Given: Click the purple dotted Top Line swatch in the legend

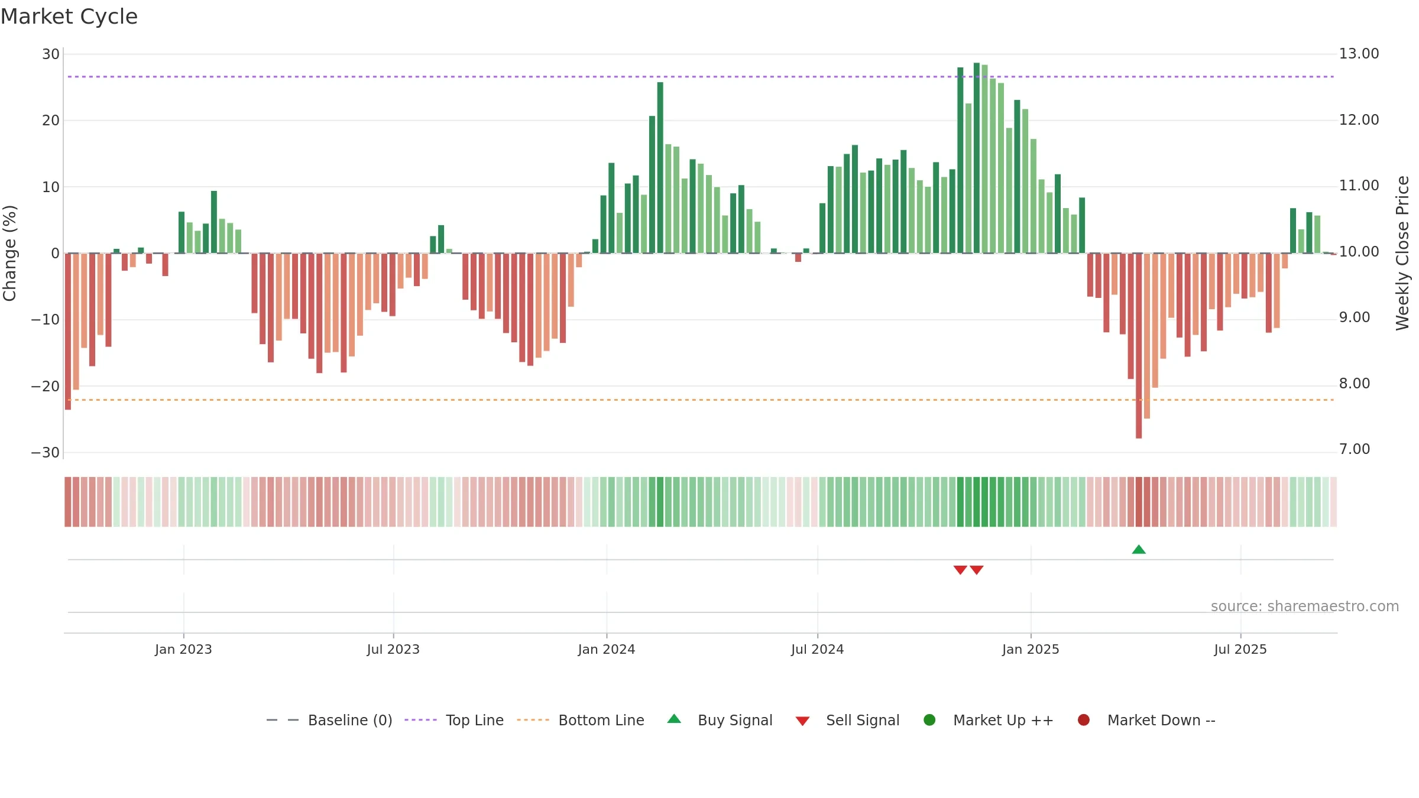Looking at the screenshot, I should 420,720.
